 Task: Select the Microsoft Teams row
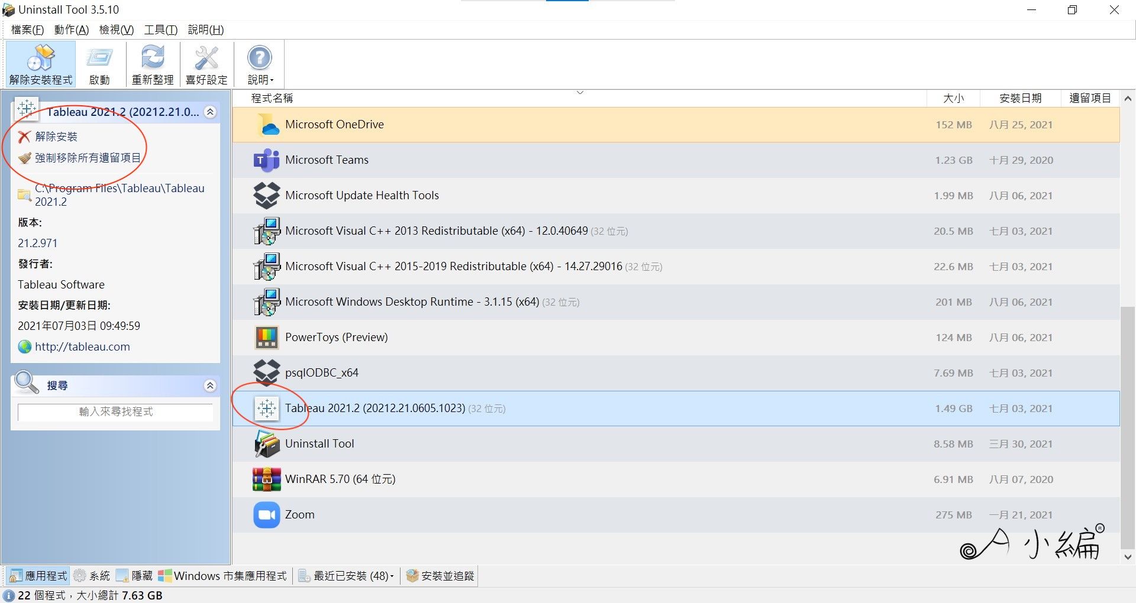click(x=676, y=160)
